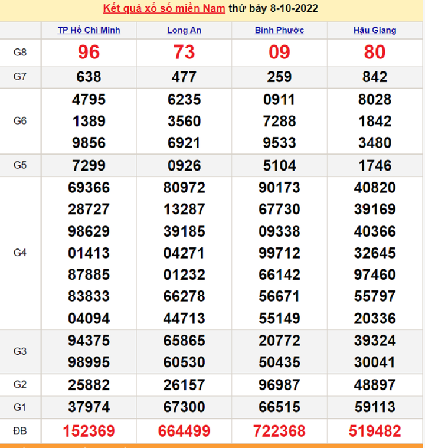Select Long An's G8 number 73
Screen dimensions: 425x448
click(x=184, y=53)
